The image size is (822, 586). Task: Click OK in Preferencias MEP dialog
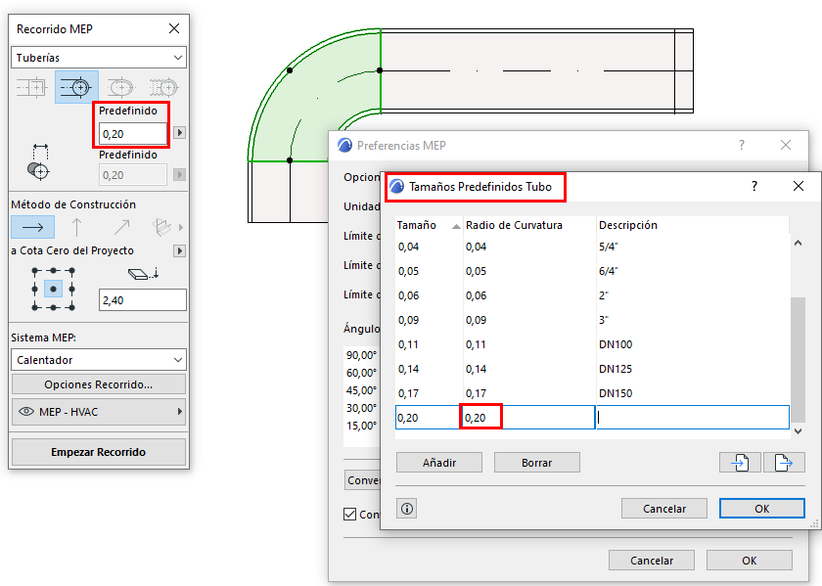(x=750, y=561)
